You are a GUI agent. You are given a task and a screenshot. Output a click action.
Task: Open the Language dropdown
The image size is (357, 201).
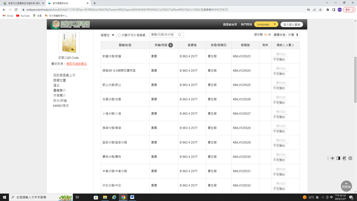266,24
